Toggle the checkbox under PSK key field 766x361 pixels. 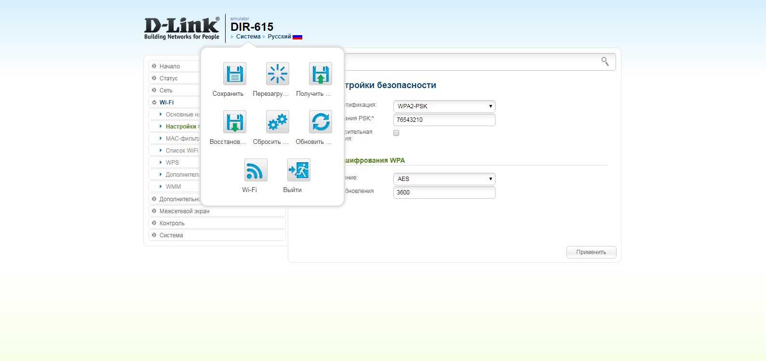(x=396, y=133)
